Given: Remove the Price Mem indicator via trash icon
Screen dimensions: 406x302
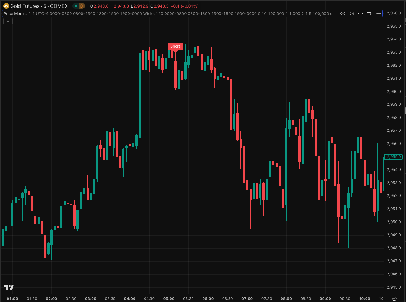Looking at the screenshot, I should (x=369, y=13).
